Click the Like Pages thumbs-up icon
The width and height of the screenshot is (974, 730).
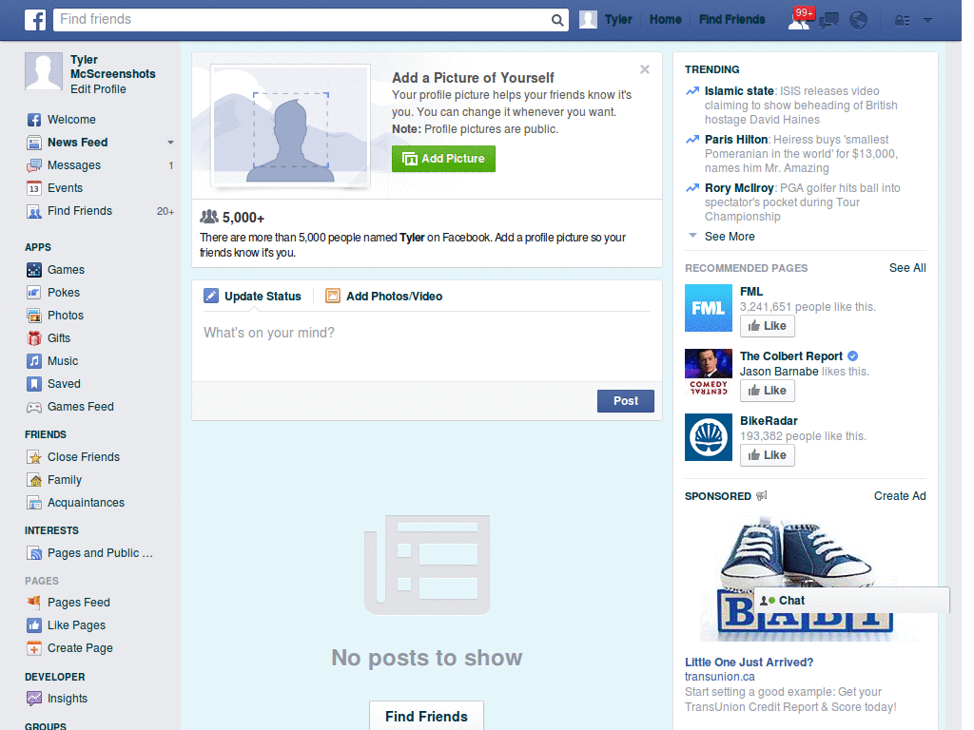tap(34, 625)
